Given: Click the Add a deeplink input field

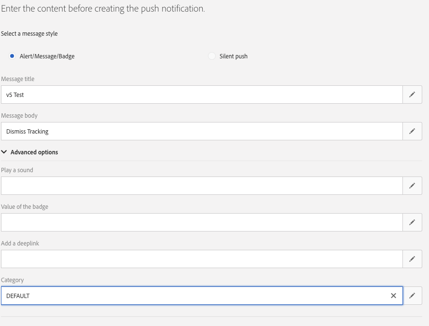Looking at the screenshot, I should [202, 259].
